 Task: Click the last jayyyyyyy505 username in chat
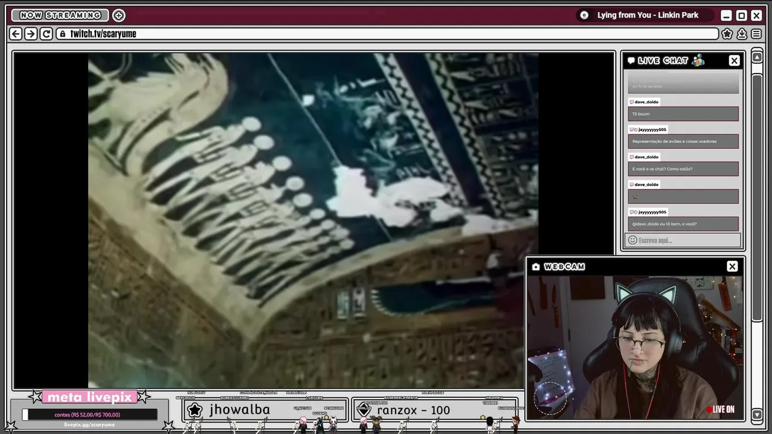652,212
